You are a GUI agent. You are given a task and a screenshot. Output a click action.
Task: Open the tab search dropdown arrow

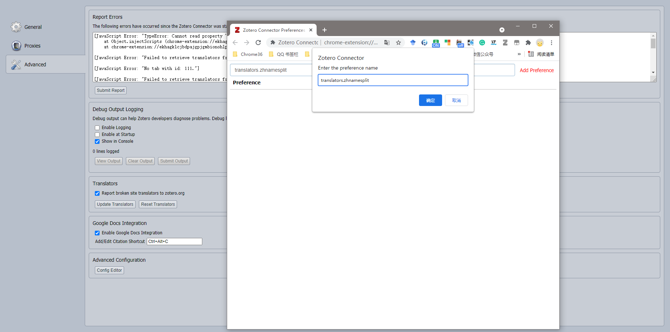point(502,30)
